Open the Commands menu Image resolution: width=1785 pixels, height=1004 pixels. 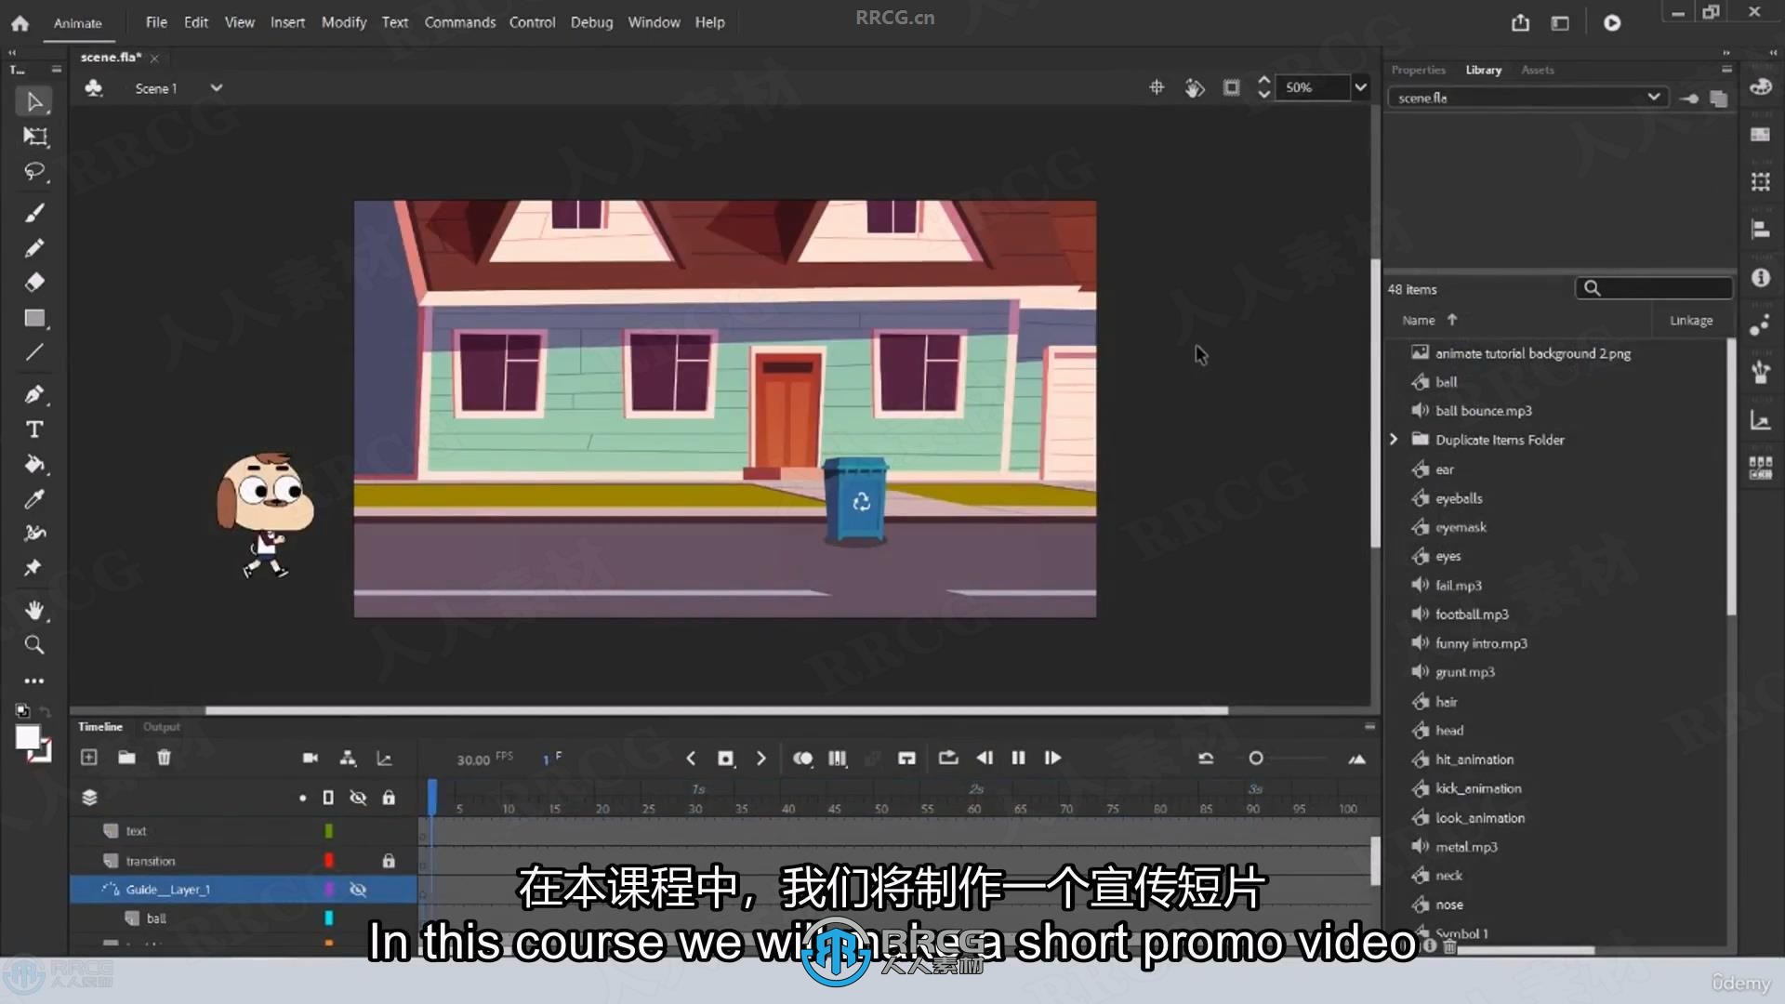[460, 22]
